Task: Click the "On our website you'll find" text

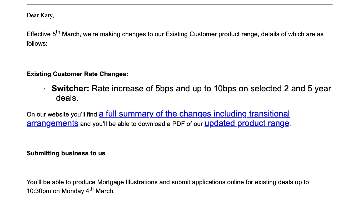Action: tap(62, 115)
